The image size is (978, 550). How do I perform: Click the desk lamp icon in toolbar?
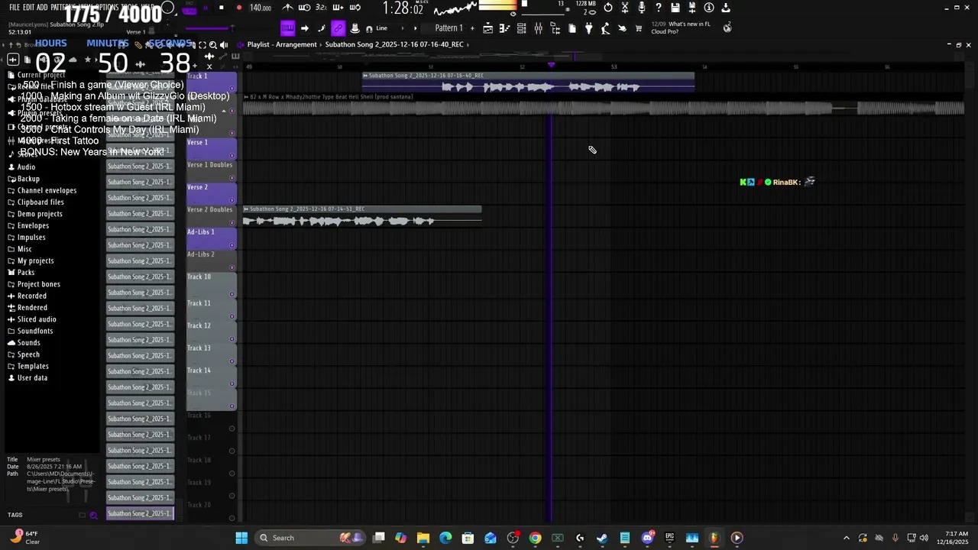tap(605, 28)
